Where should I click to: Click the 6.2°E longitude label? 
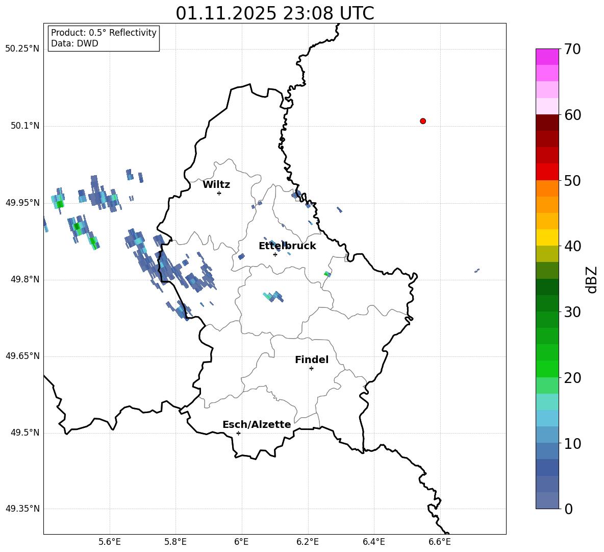coord(308,542)
